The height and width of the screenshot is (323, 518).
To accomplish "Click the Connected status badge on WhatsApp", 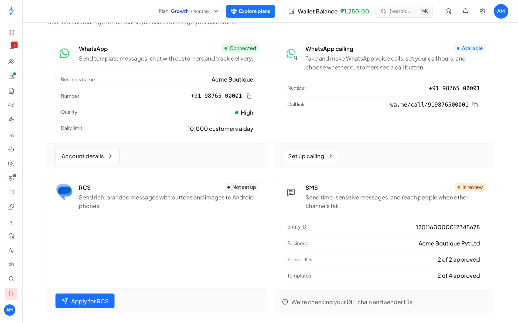I will click(x=240, y=48).
